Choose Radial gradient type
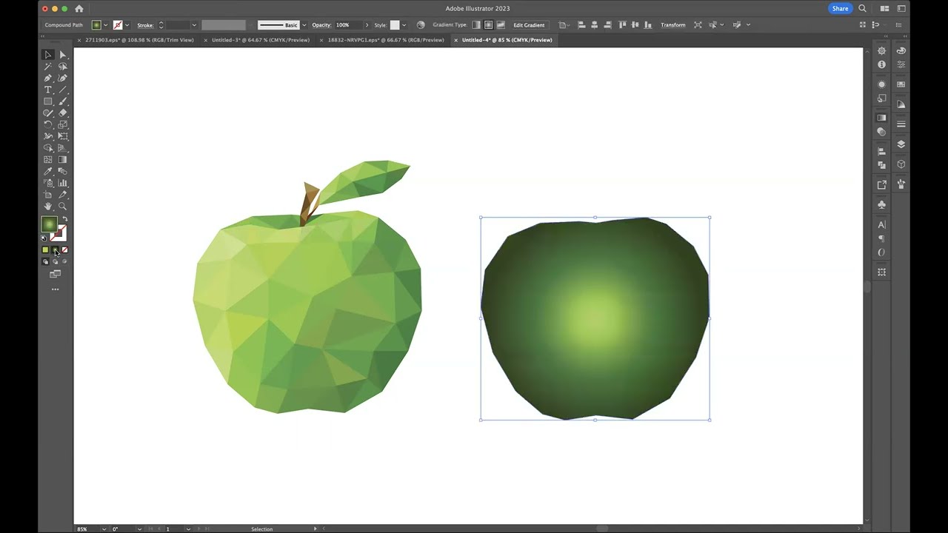 coord(488,24)
